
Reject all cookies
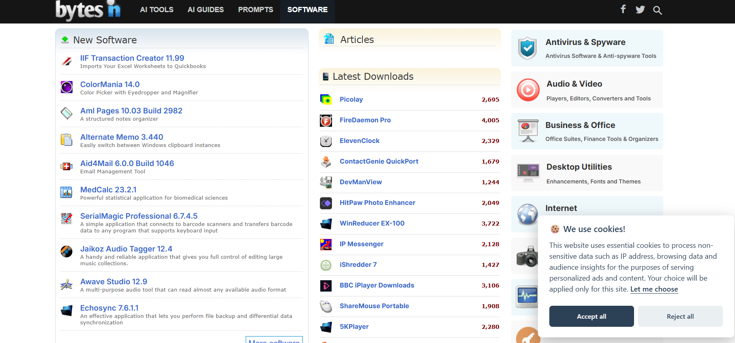click(x=680, y=316)
